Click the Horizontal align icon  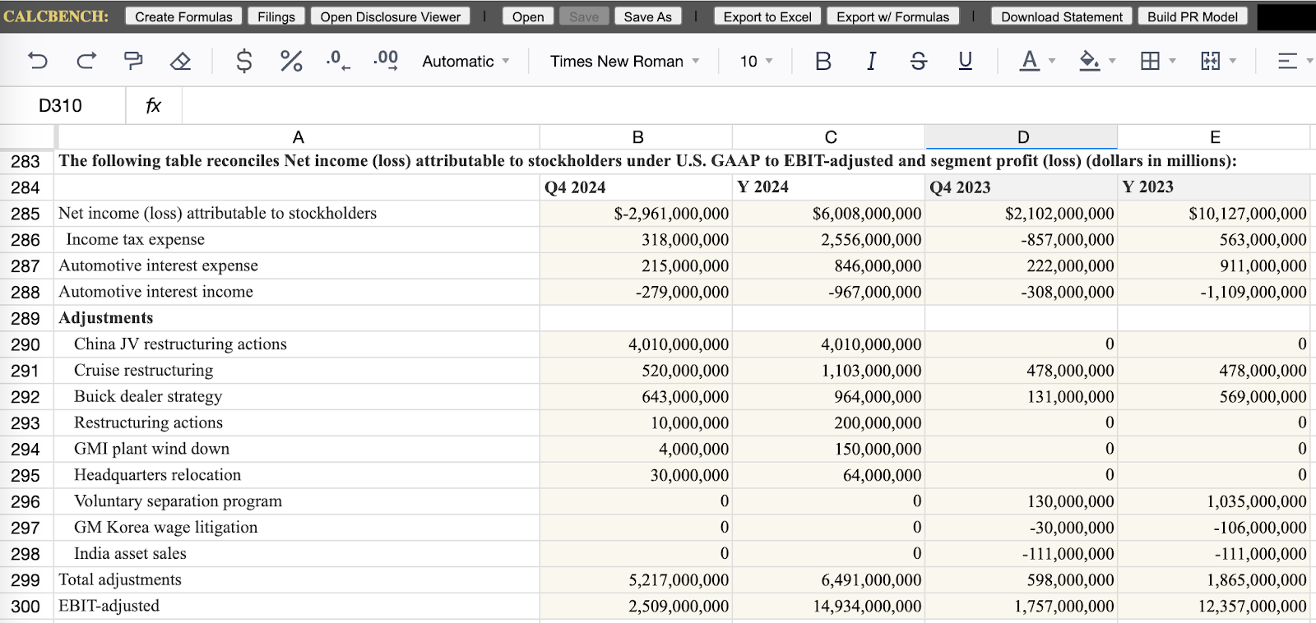point(1287,61)
